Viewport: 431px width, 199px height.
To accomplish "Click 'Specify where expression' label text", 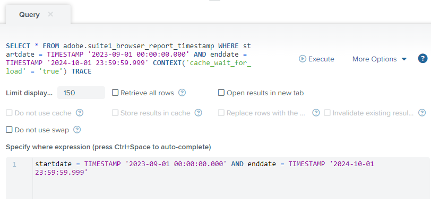I will pos(108,147).
